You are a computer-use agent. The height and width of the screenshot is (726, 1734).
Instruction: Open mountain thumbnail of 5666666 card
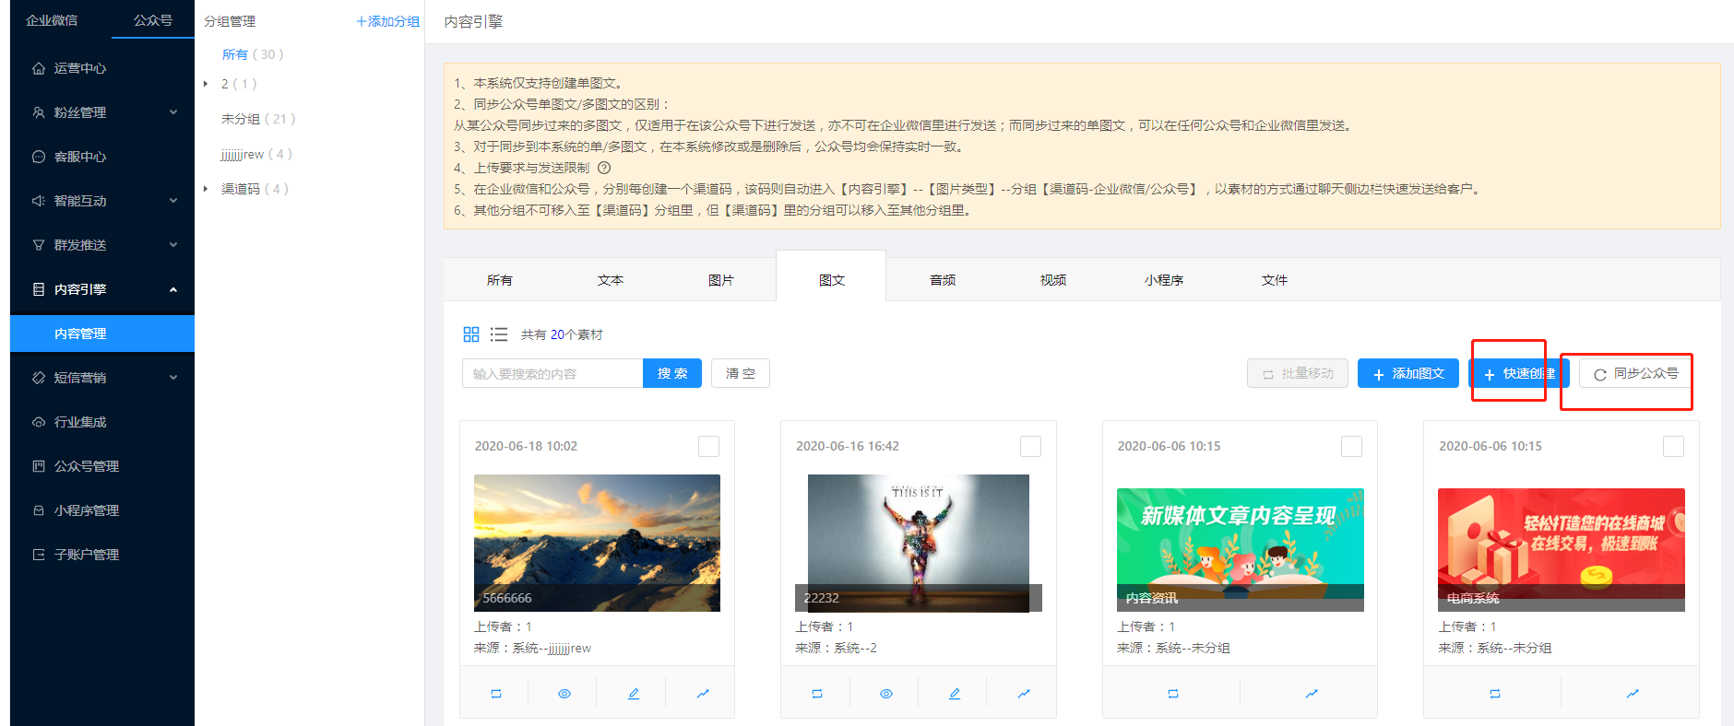point(597,543)
